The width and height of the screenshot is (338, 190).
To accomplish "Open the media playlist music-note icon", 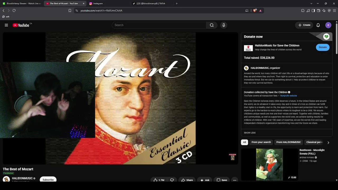I will tap(308, 11).
